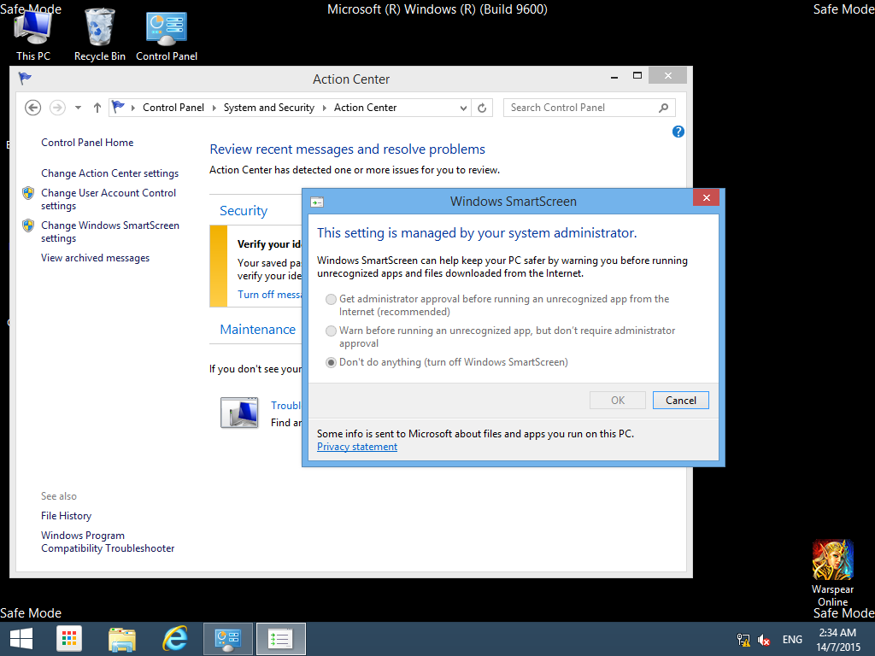Launch Internet Explorer from taskbar
875x656 pixels.
(x=174, y=639)
